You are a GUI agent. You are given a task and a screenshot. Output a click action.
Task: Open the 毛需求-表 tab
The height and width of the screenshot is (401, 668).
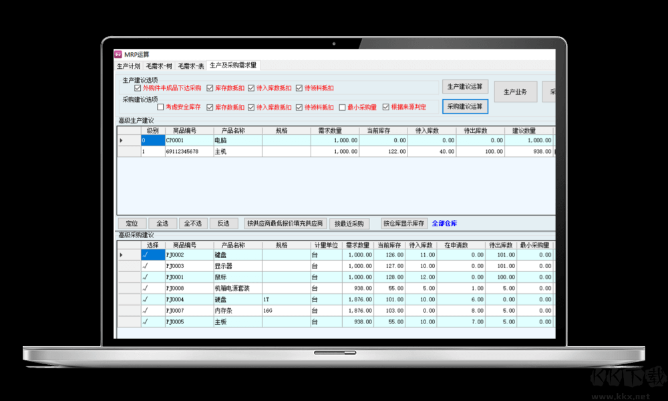190,66
